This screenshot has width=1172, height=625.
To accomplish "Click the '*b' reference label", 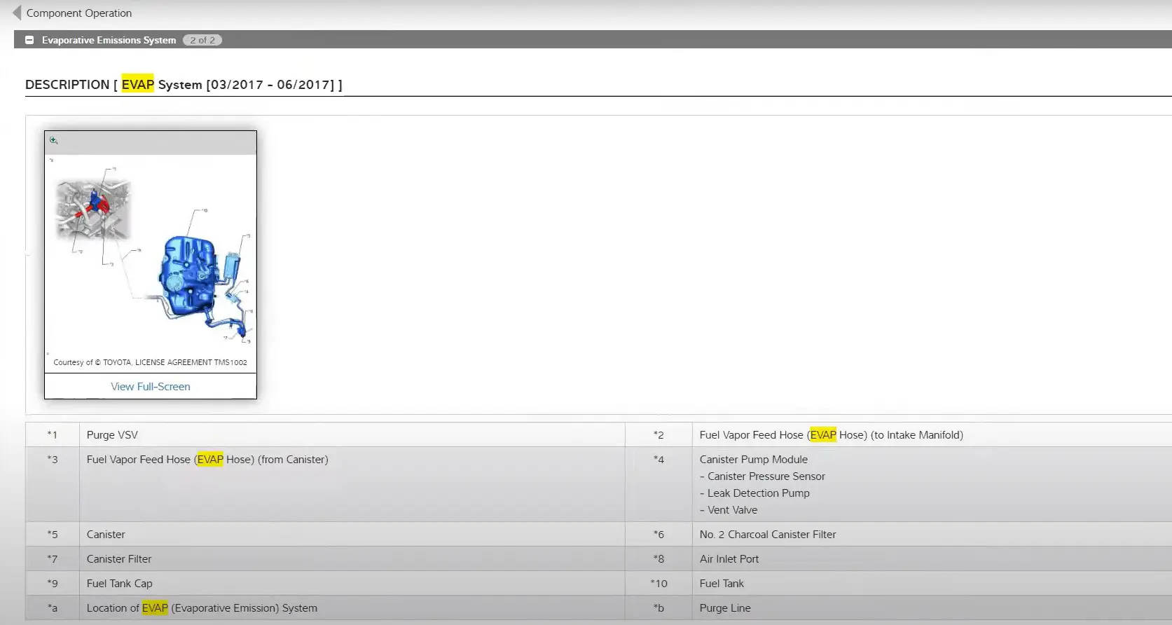I will pyautogui.click(x=659, y=608).
